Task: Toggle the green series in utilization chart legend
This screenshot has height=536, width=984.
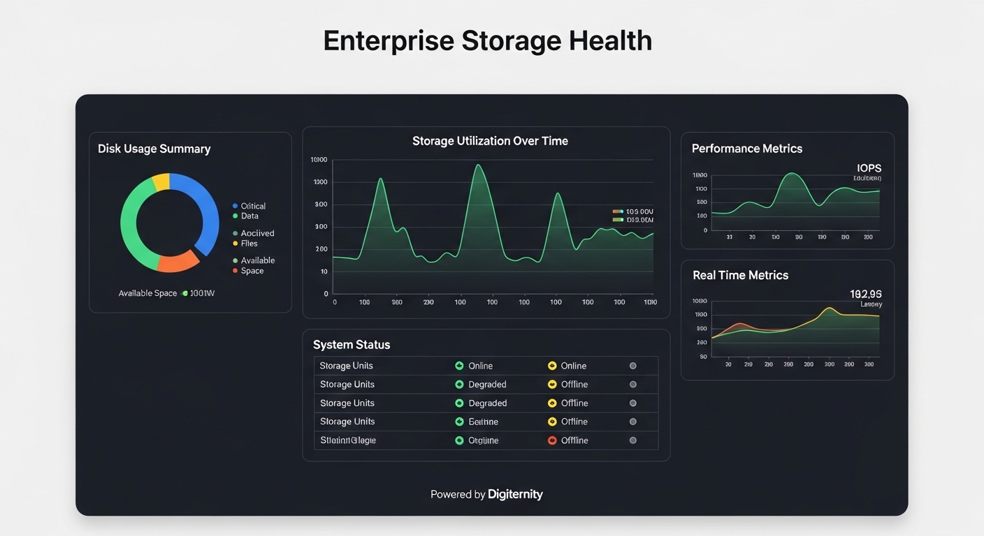Action: coord(617,220)
